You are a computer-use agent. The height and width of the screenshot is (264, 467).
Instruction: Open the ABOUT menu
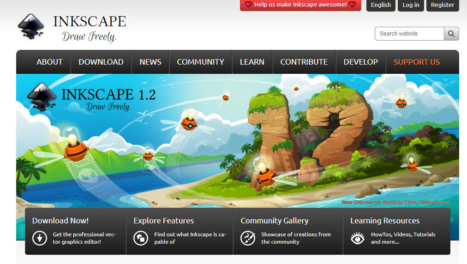click(49, 62)
